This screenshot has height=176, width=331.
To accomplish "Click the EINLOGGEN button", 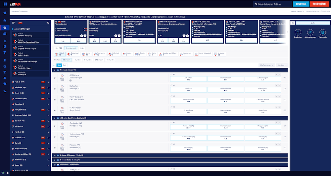I will pyautogui.click(x=301, y=4).
